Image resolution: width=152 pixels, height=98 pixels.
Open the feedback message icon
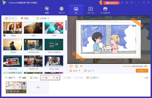(127, 3)
